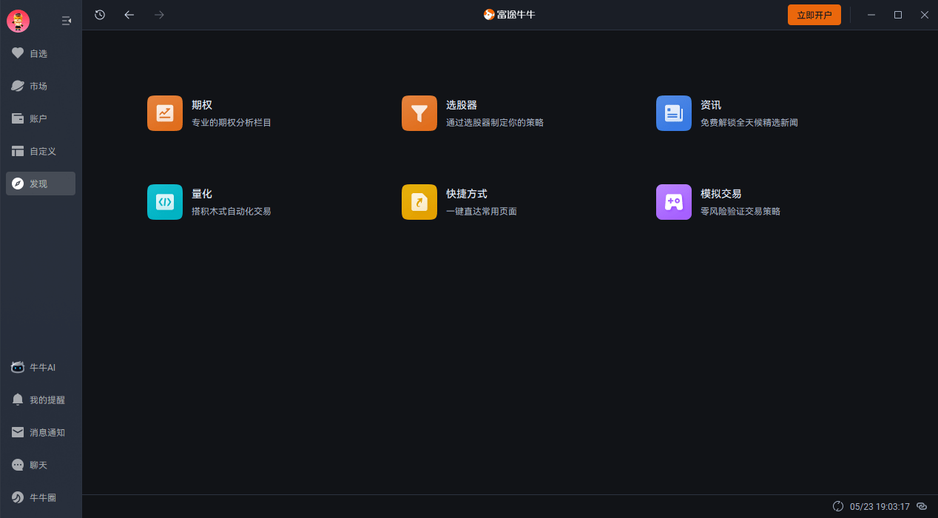938x518 pixels.
Task: Maximize the 富途牛牛 window
Action: pyautogui.click(x=898, y=15)
